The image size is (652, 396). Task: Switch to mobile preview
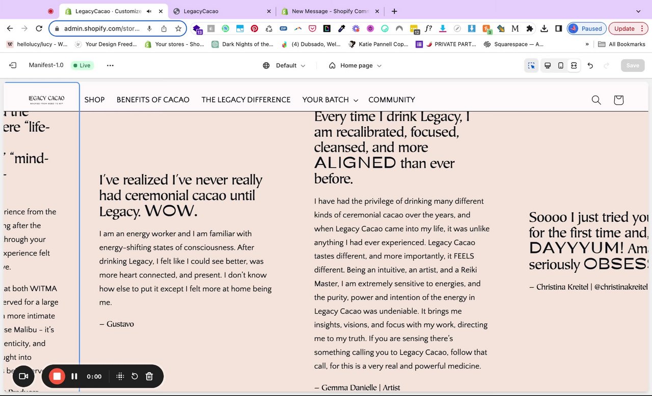tap(561, 65)
